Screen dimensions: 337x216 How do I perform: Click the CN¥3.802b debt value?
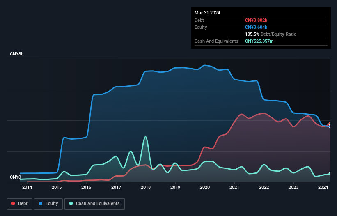point(256,20)
